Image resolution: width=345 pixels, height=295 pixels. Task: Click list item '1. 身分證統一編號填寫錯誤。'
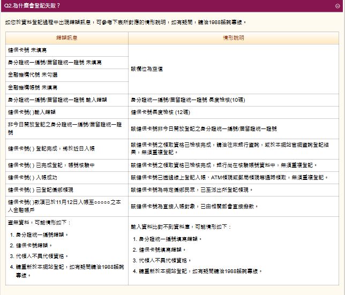pyautogui.click(x=167, y=239)
